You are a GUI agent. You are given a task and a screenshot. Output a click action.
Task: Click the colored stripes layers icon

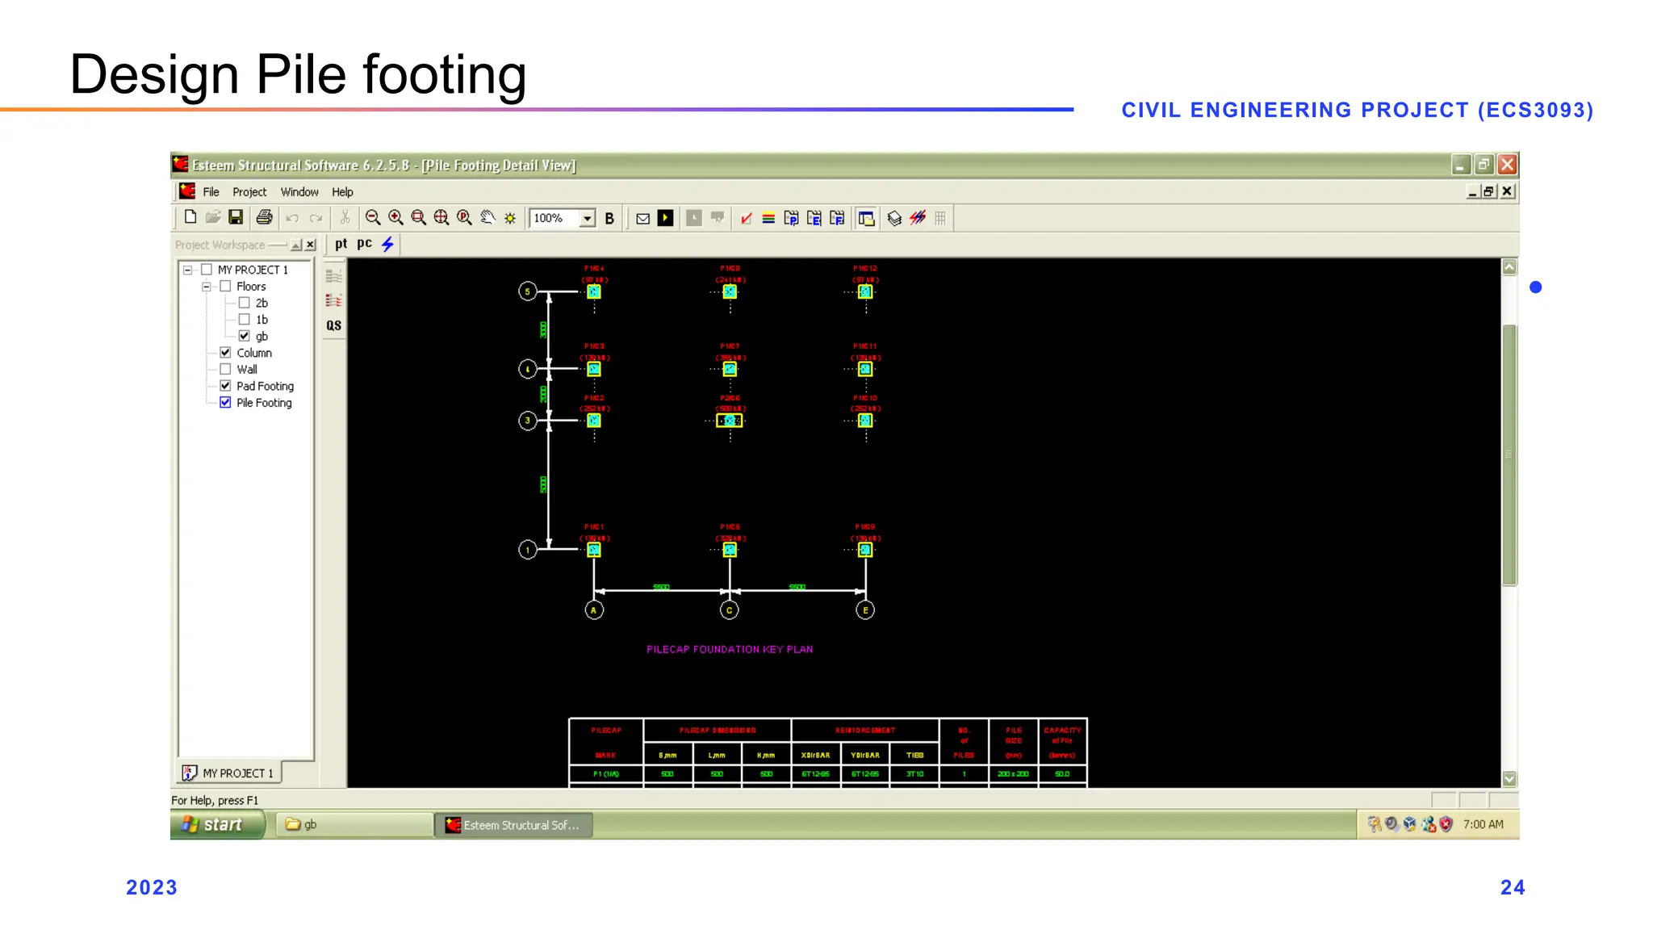768,218
